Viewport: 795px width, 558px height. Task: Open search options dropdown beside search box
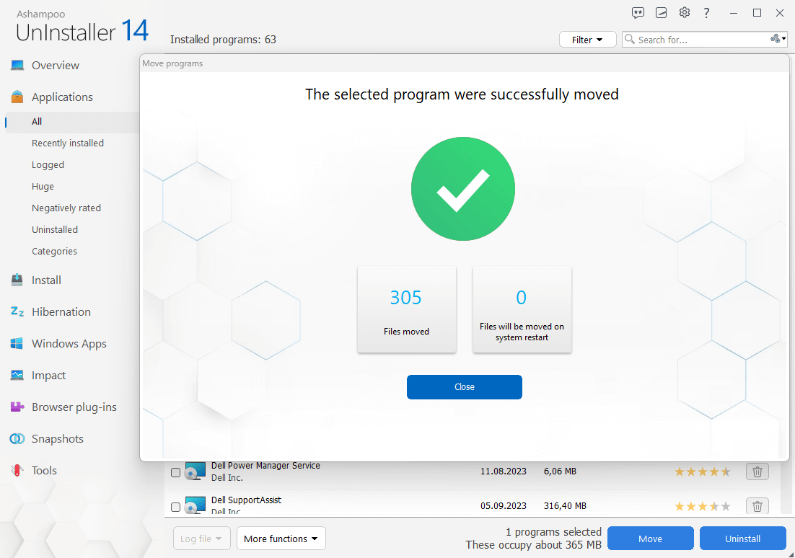778,39
